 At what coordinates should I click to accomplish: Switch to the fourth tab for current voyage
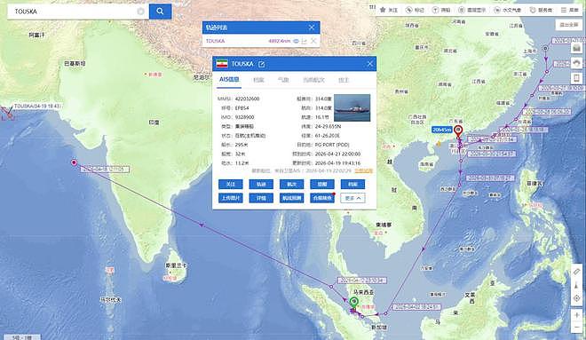point(313,80)
